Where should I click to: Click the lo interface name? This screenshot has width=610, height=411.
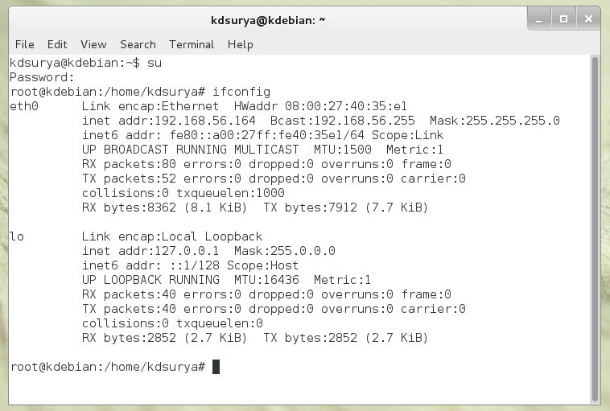(17, 236)
